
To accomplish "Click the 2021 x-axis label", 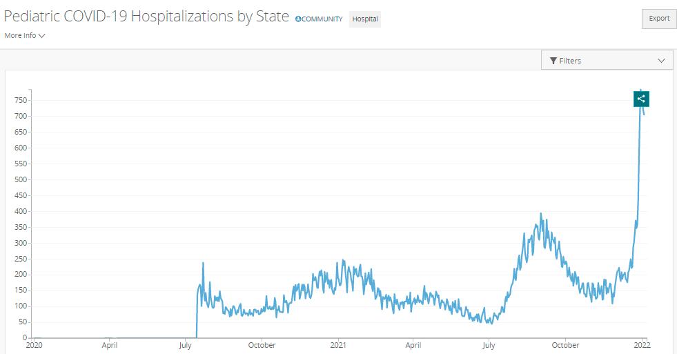I will [337, 345].
